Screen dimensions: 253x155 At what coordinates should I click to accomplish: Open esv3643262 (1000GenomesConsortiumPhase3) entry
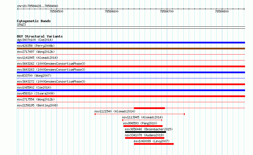51,64
